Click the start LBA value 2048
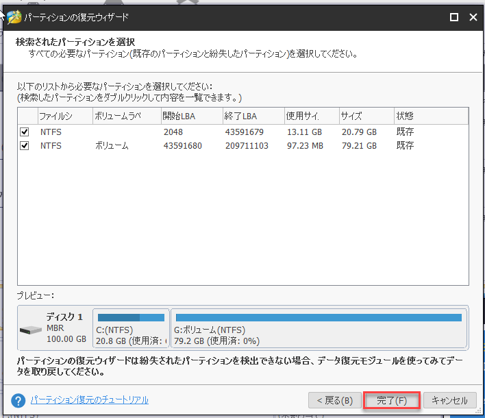The height and width of the screenshot is (418, 485). [173, 132]
